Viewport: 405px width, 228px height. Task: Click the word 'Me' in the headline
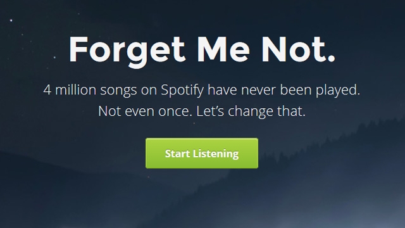point(223,49)
